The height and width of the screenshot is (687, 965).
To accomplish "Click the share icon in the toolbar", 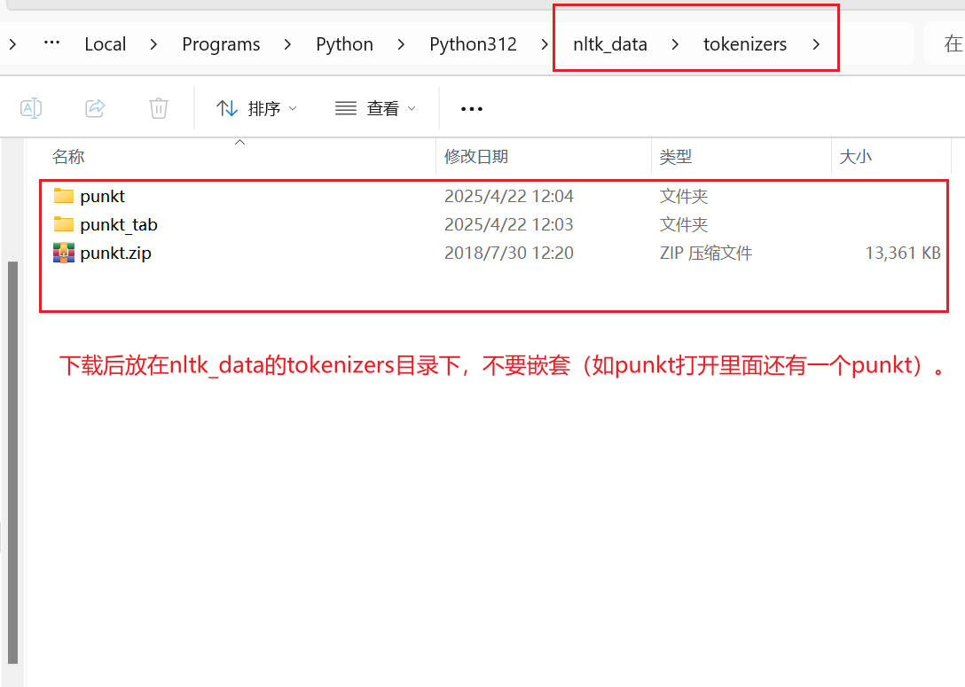I will pyautogui.click(x=95, y=106).
